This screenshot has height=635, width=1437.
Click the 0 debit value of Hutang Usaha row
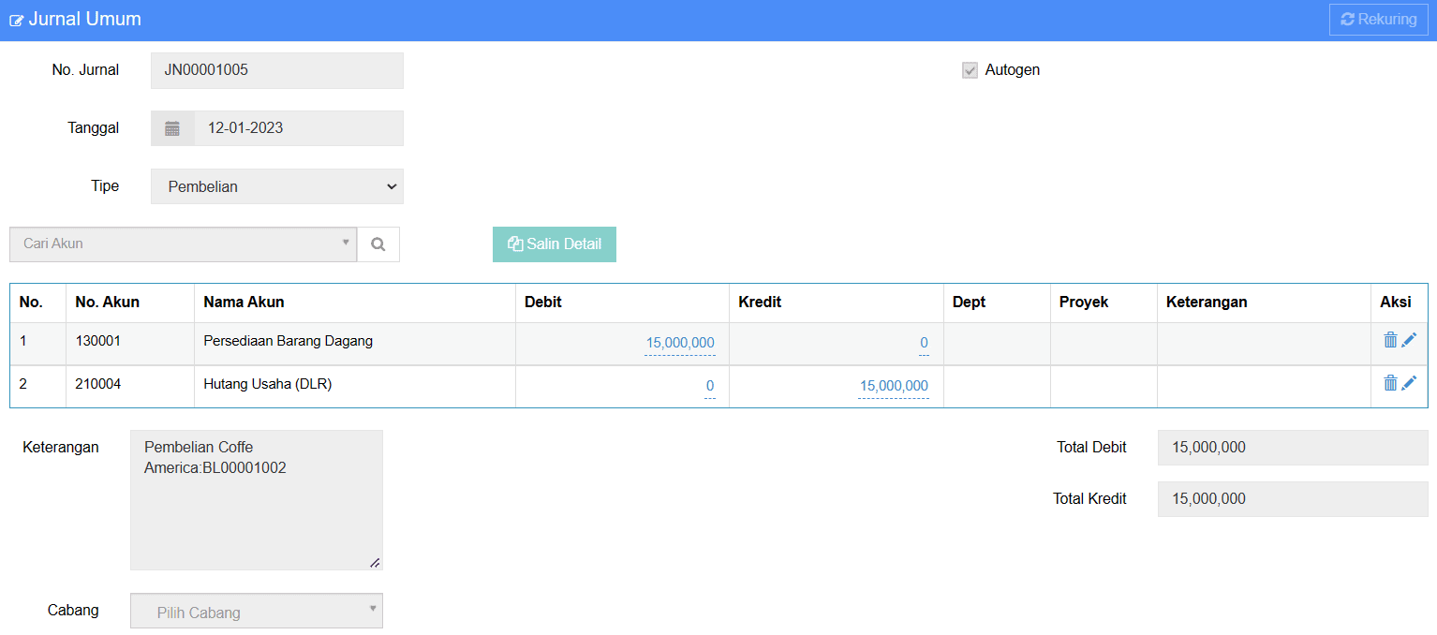coord(709,386)
